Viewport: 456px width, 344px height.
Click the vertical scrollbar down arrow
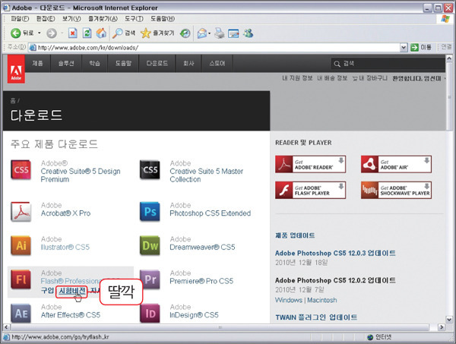click(x=449, y=319)
